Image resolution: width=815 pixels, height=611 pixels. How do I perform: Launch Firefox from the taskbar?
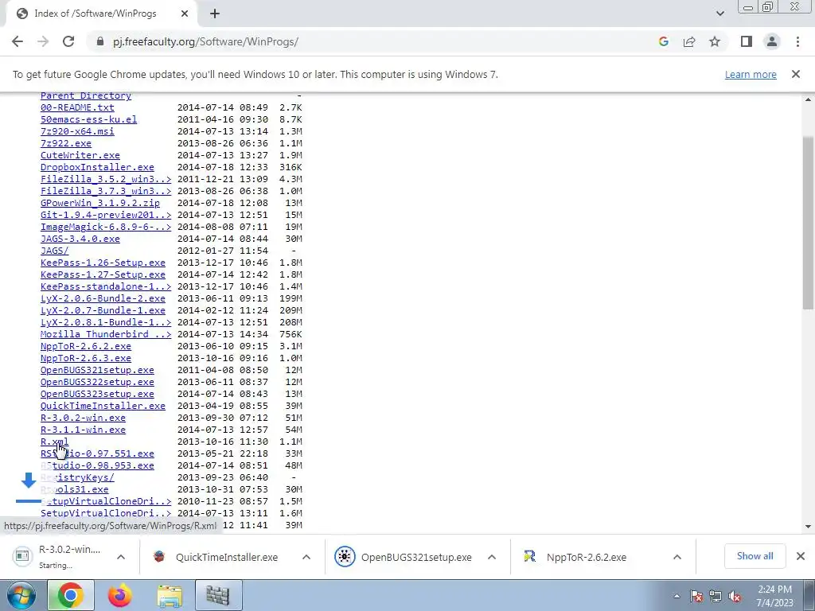[119, 595]
